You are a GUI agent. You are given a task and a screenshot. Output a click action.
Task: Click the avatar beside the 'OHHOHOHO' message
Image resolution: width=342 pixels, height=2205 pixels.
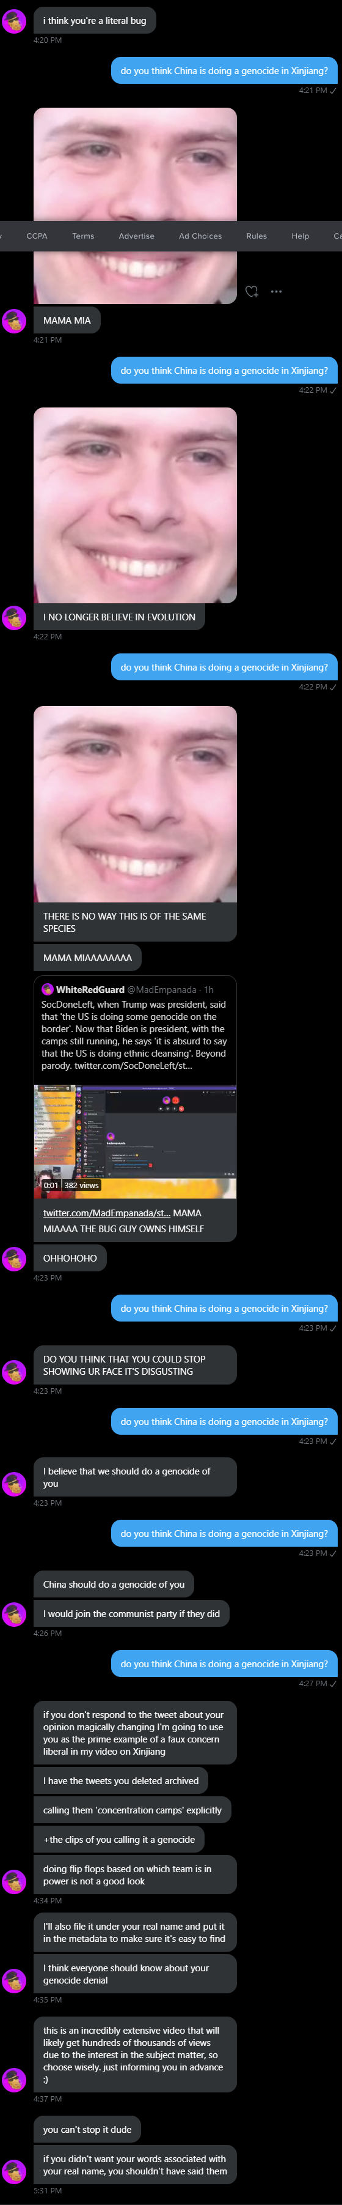coord(15,1259)
